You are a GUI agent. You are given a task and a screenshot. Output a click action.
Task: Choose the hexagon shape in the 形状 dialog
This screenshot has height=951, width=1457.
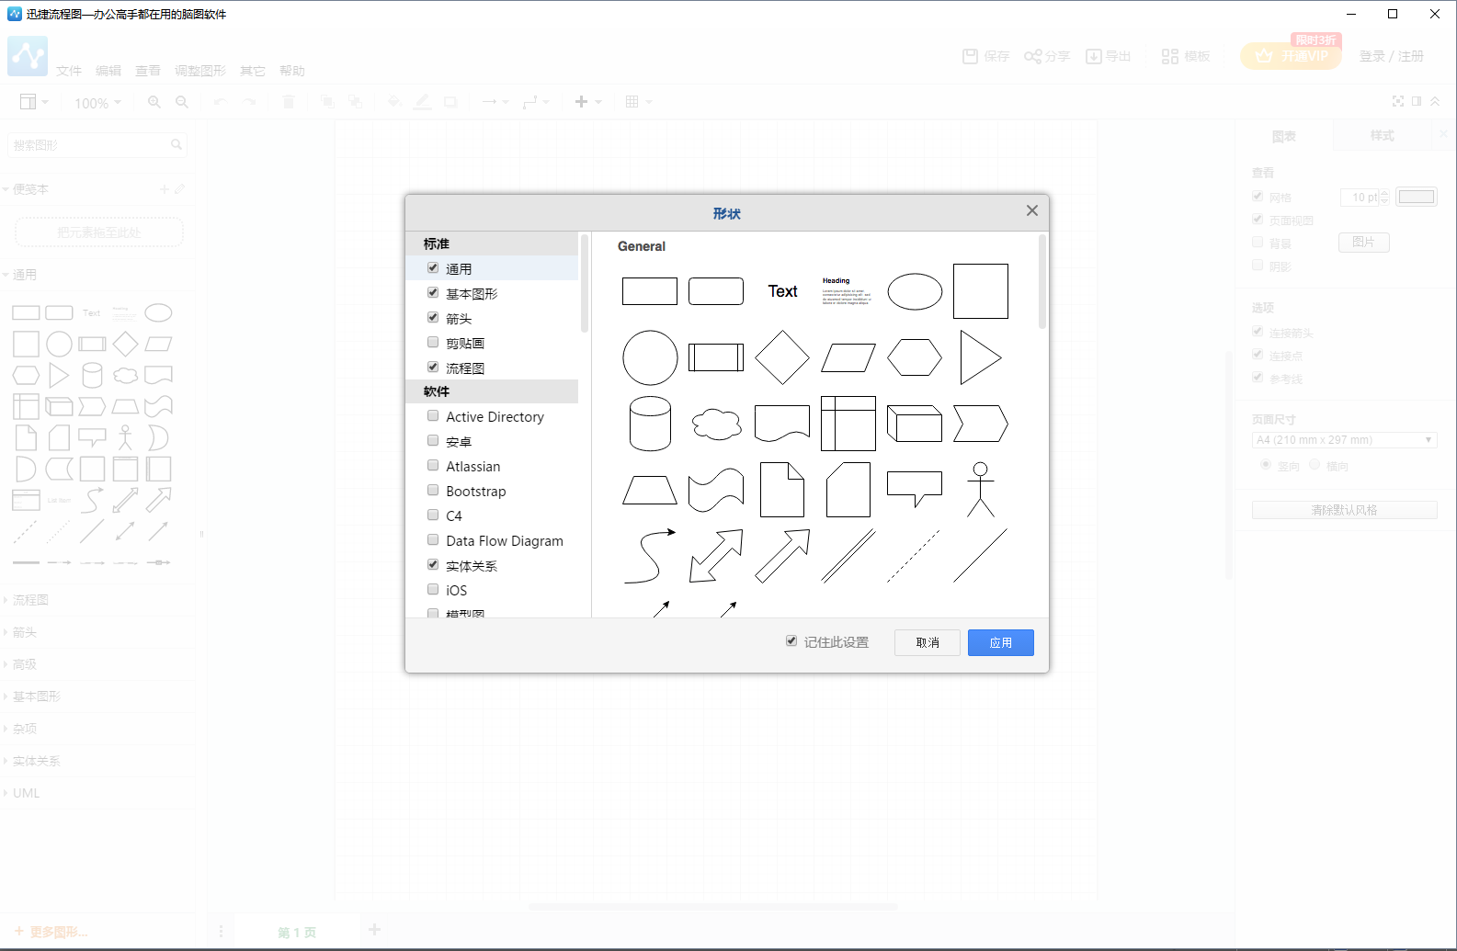coord(915,357)
